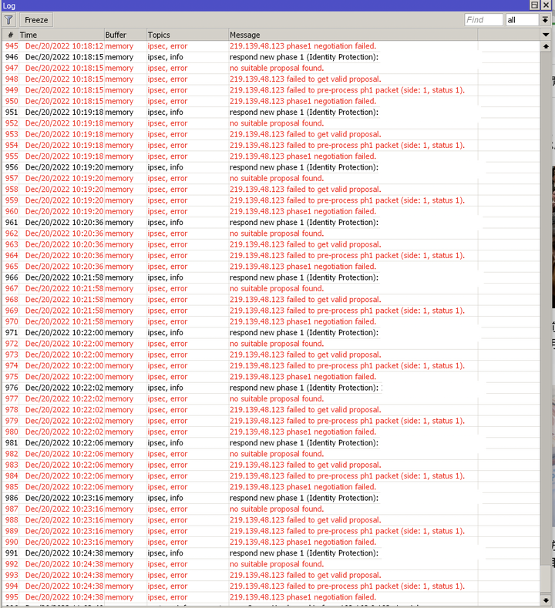Viewport: 555px width, 608px height.
Task: Click timestamp 10:19:20 in row 957
Action: pos(88,178)
